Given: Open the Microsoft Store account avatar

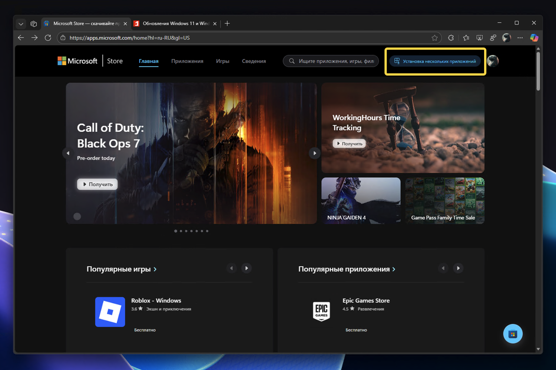Looking at the screenshot, I should [x=493, y=61].
